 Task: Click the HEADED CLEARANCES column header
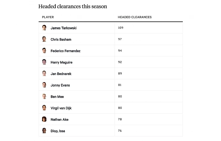coord(135,17)
